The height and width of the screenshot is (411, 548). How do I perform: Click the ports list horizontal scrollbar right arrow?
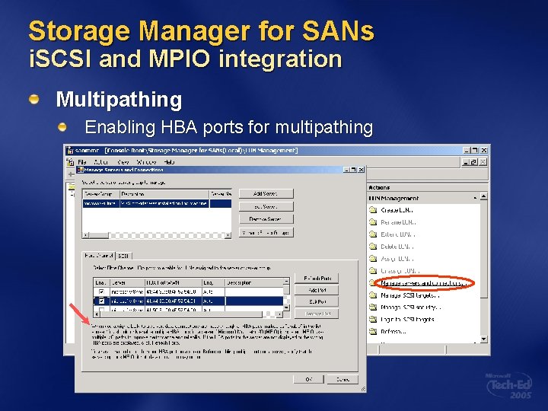[x=279, y=314]
